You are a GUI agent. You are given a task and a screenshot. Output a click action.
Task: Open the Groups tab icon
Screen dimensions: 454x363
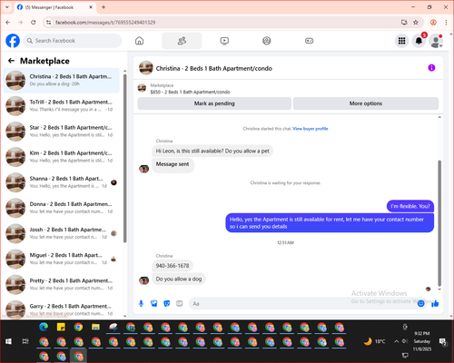(267, 41)
